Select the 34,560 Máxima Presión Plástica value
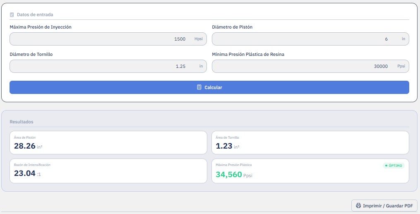The image size is (420, 214). click(x=229, y=175)
